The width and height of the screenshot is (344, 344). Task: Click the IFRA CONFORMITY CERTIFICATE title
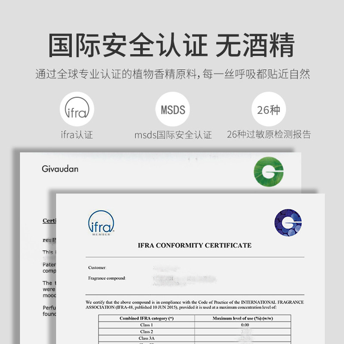[195, 245]
